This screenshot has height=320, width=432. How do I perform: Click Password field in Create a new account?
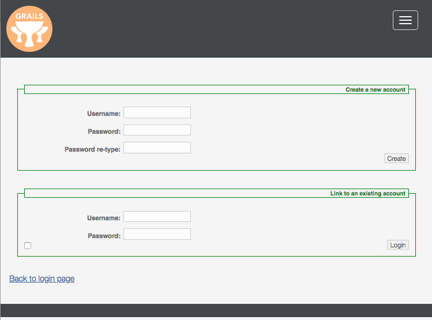157,130
